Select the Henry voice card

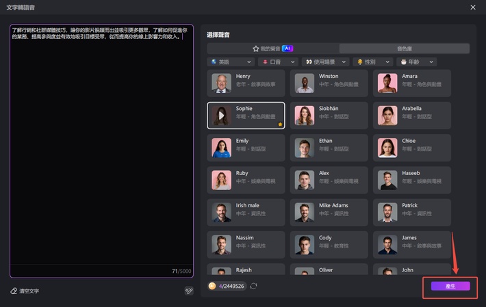coord(246,83)
